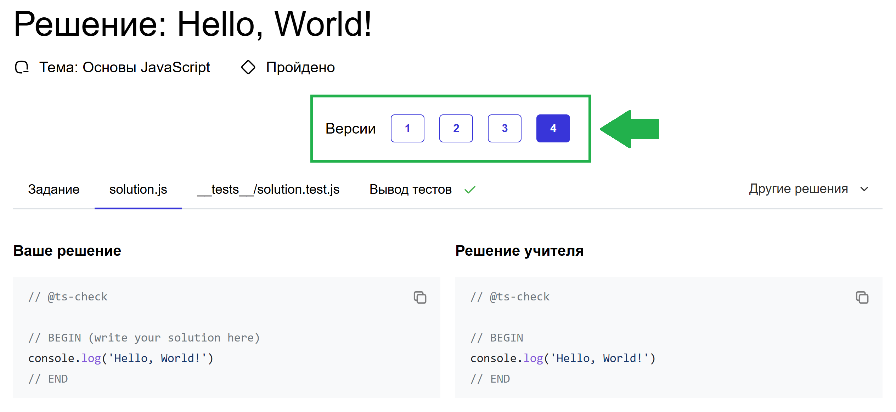
Task: Copy the teacher's solution code with the copy icon
Action: click(862, 297)
